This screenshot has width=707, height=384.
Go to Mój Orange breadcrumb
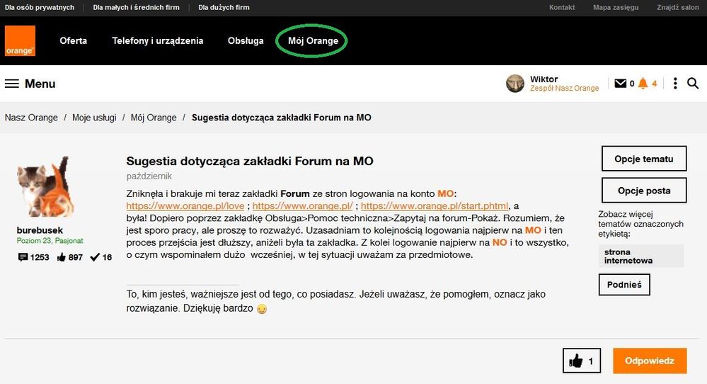(154, 118)
